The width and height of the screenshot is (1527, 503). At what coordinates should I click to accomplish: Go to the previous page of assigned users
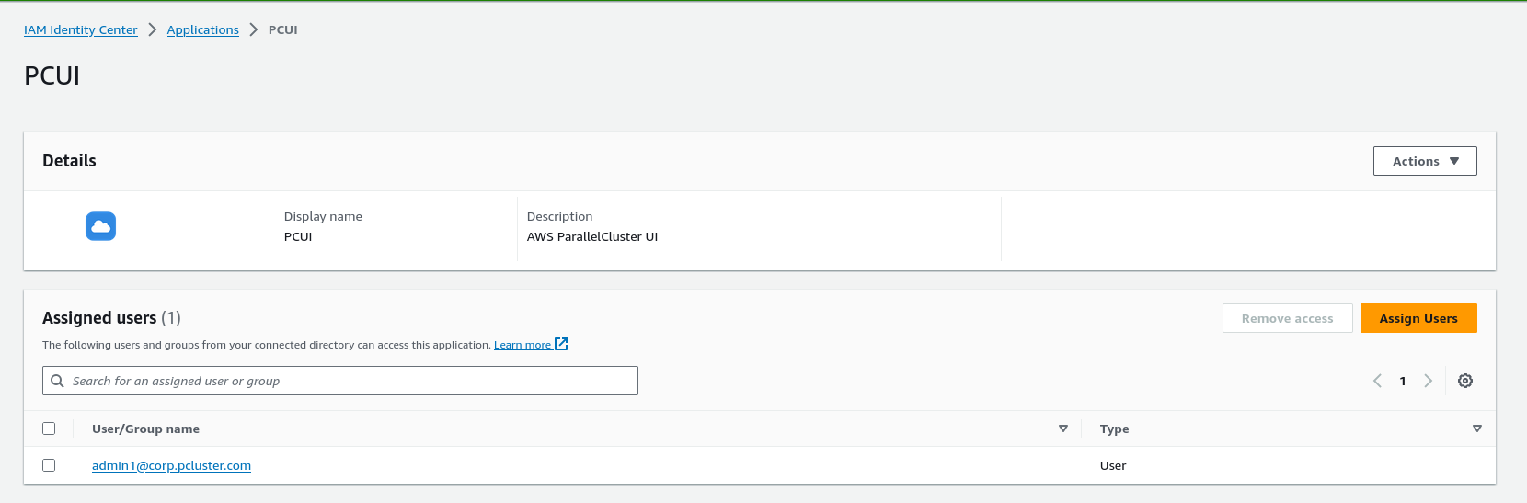click(x=1377, y=381)
